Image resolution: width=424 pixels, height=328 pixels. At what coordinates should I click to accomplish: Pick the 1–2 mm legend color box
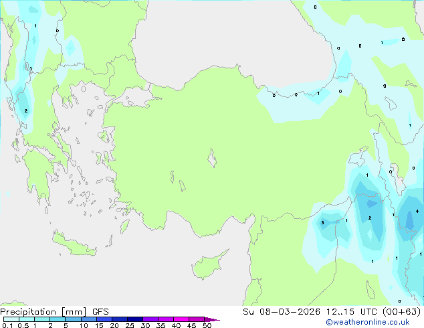click(42, 319)
